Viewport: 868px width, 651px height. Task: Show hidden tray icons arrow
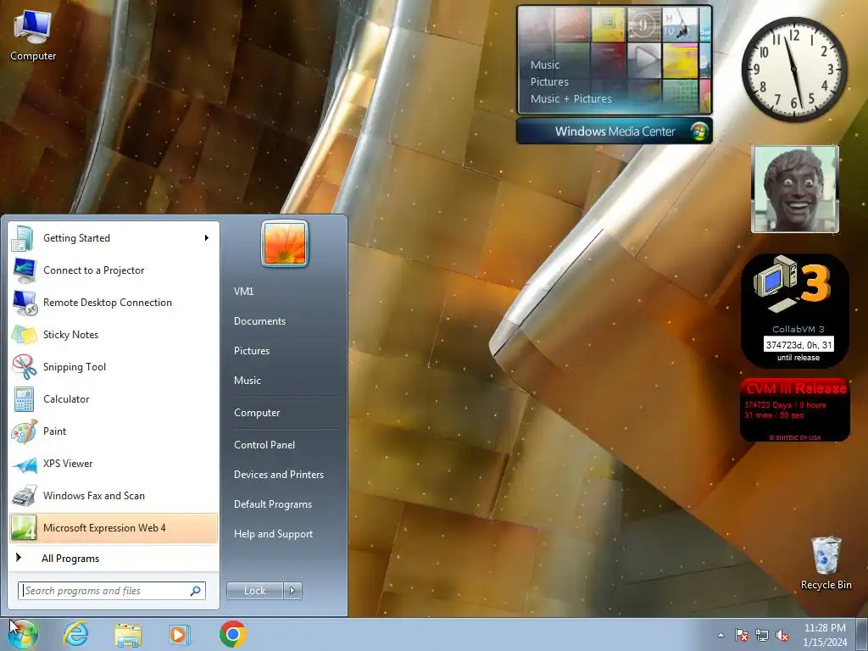tap(721, 636)
